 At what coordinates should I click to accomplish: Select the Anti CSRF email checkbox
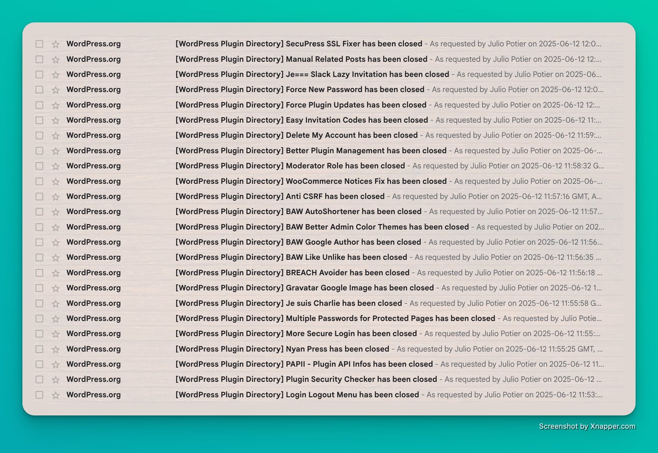point(39,196)
